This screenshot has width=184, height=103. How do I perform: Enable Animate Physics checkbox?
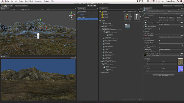tap(159, 42)
